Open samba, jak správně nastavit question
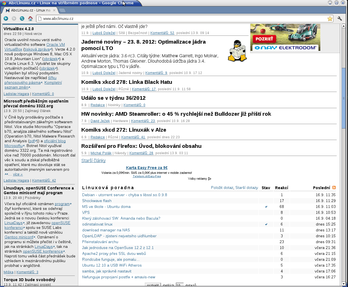The width and height of the screenshot is (348, 287). 107,271
